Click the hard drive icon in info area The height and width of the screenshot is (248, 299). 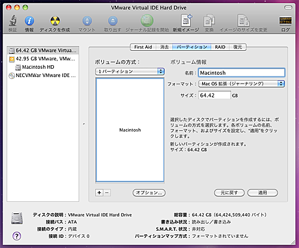tap(17, 218)
